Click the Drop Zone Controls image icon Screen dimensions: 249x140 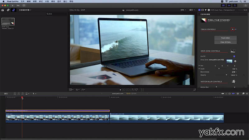click(233, 51)
